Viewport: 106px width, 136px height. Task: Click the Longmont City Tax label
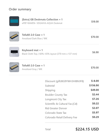[56, 99]
